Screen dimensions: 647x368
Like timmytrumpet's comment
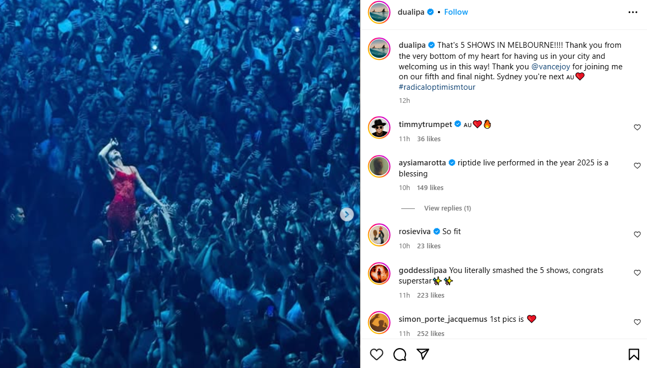tap(637, 128)
